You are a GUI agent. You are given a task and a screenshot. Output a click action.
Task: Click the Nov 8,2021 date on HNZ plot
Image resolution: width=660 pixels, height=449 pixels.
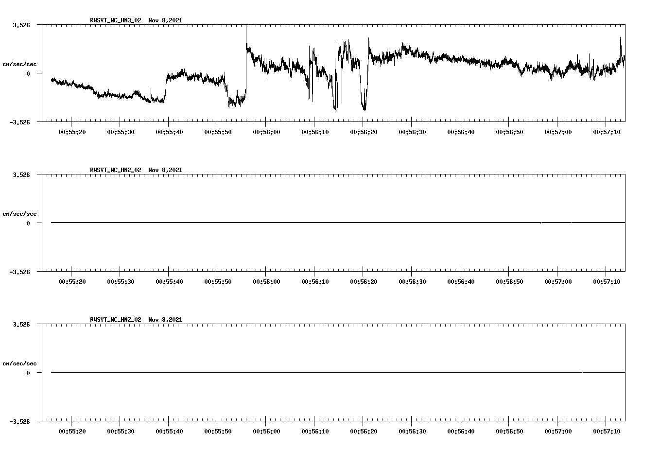(166, 320)
